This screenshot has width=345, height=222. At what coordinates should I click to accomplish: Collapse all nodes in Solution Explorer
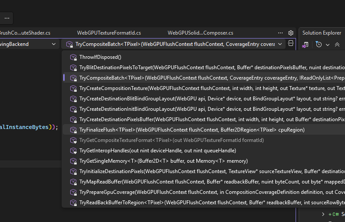click(337, 45)
